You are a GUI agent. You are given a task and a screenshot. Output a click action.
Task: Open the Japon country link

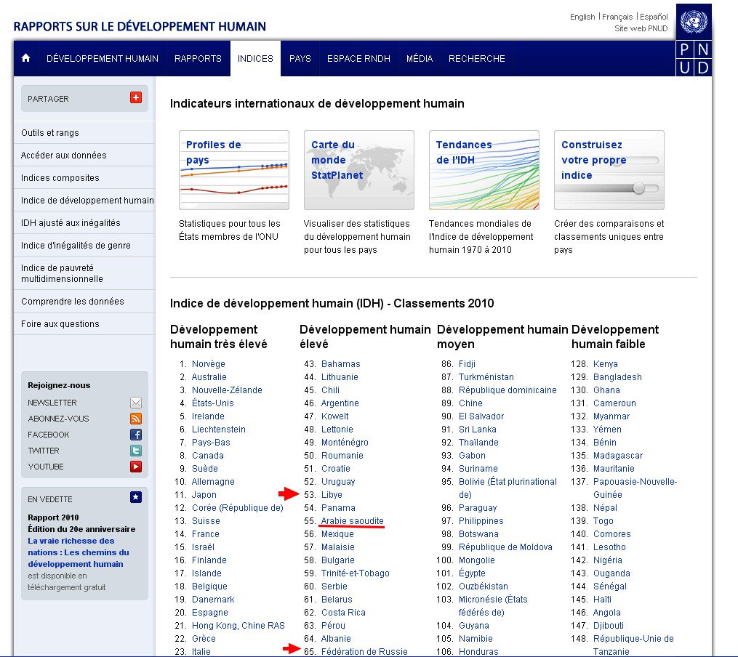coord(204,495)
